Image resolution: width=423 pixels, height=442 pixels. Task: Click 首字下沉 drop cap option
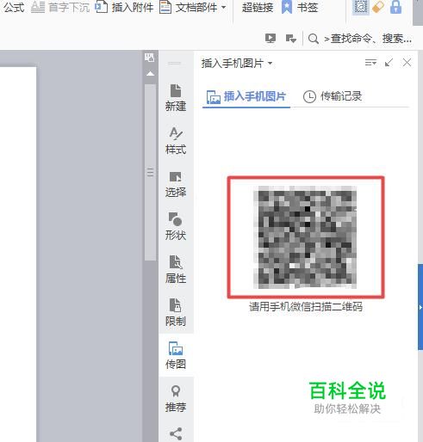point(60,7)
